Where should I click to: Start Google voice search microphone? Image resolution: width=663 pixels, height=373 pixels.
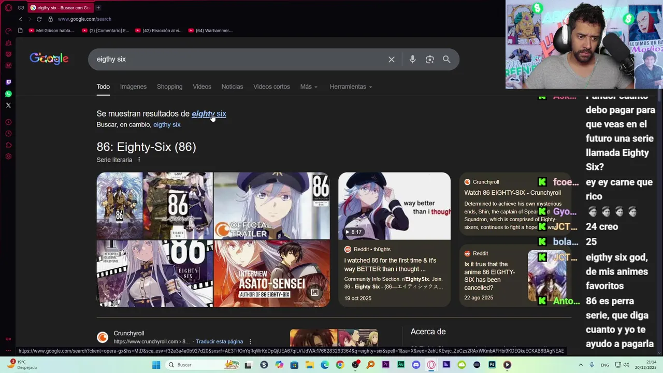coord(412,60)
